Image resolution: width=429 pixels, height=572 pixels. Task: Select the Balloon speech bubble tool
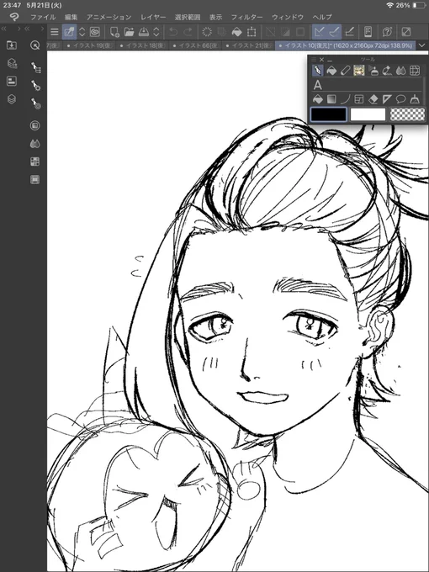point(401,99)
